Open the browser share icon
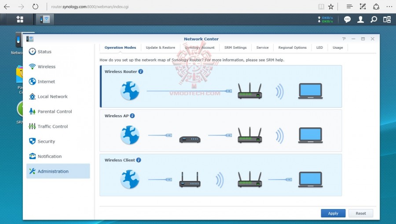Image resolution: width=396 pixels, height=224 pixels. 376,7
